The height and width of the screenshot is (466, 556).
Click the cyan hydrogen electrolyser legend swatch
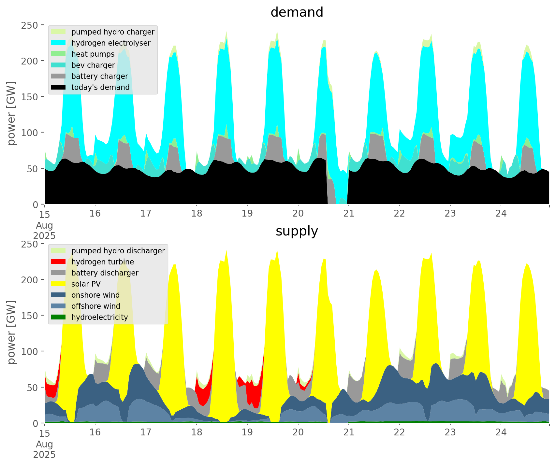point(59,43)
